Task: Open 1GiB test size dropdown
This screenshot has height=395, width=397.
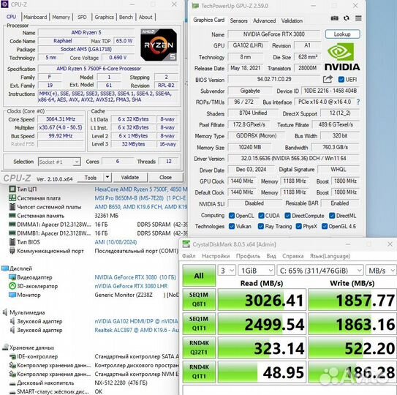Action: (256, 271)
